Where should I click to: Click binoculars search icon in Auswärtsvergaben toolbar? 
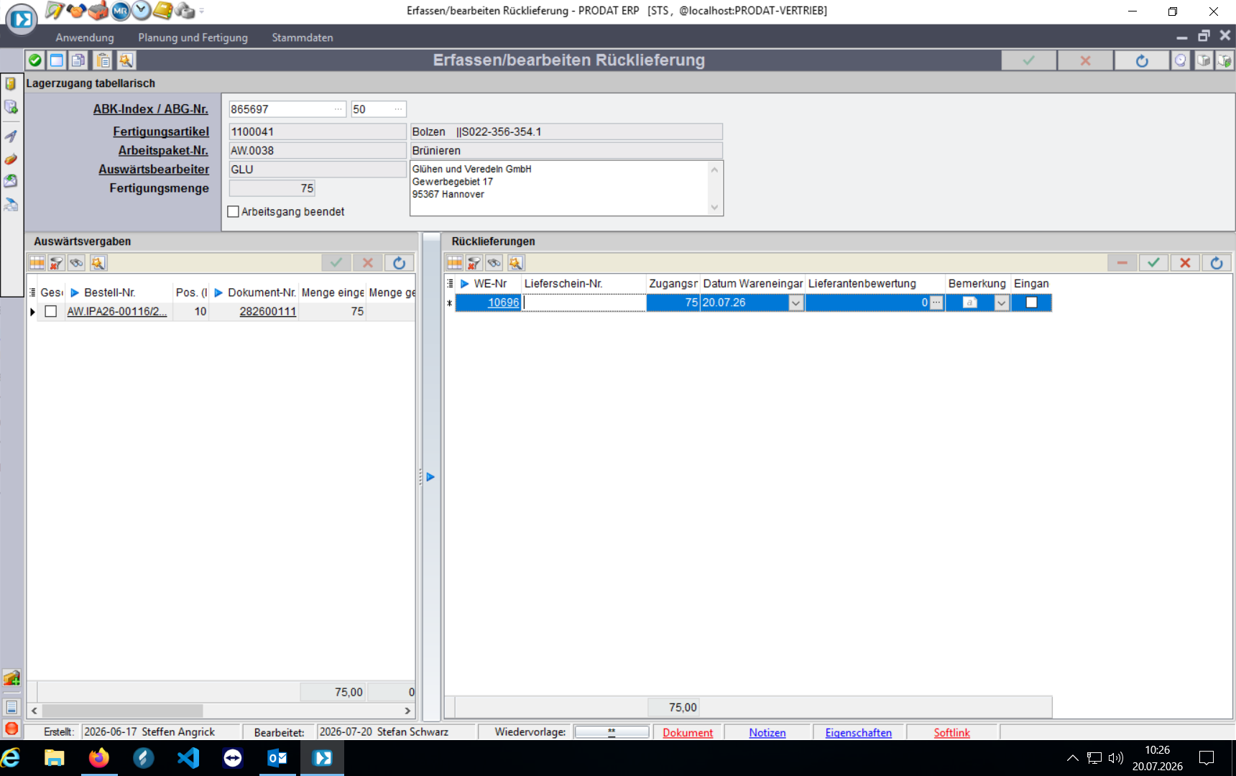77,263
